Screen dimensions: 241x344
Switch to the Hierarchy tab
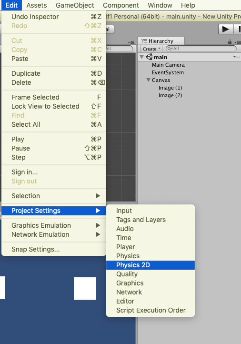tap(161, 41)
